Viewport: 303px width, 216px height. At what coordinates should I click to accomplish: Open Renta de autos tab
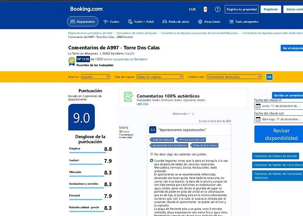[176, 22]
